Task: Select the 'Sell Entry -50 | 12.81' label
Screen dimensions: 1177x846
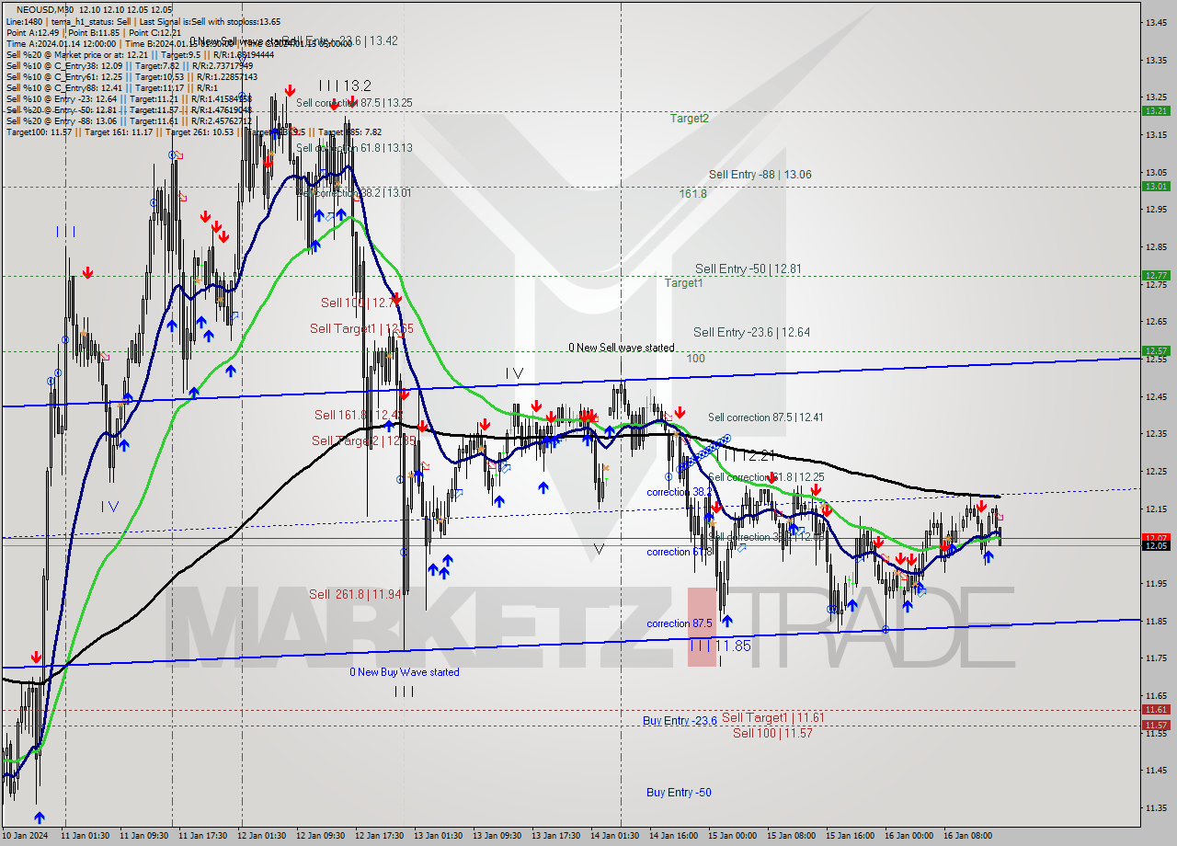Action: pyautogui.click(x=748, y=269)
